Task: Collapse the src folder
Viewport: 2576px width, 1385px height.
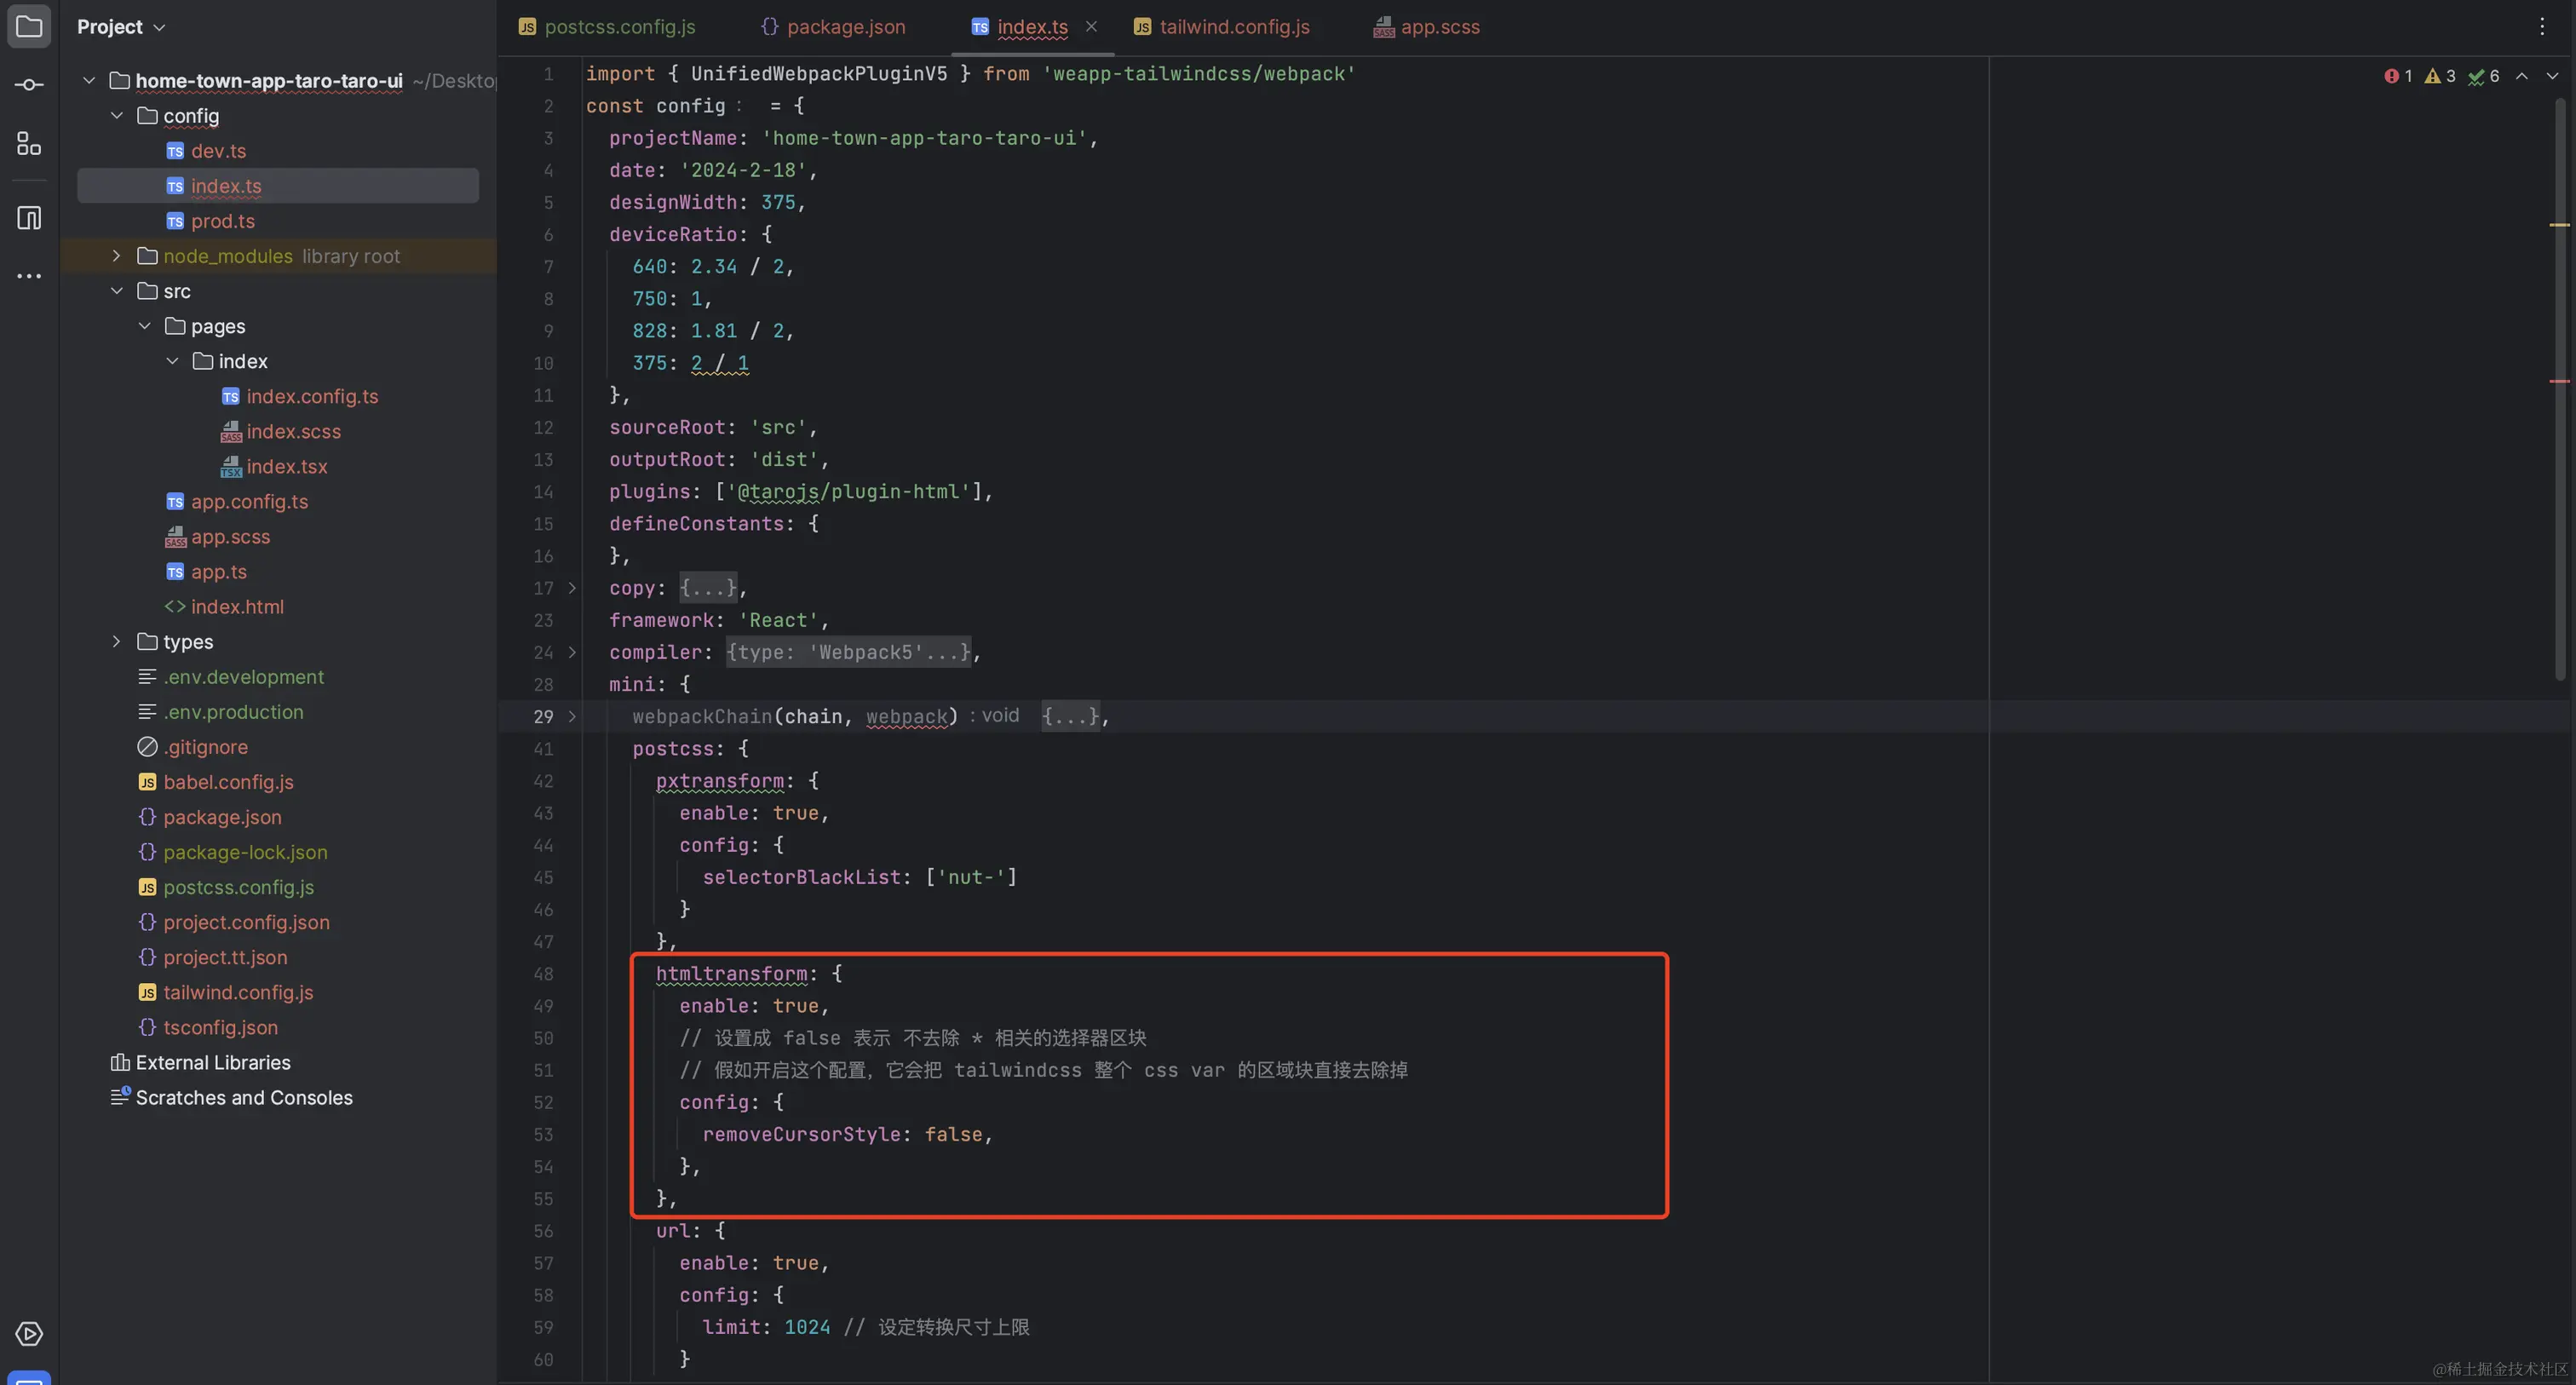Action: (117, 290)
